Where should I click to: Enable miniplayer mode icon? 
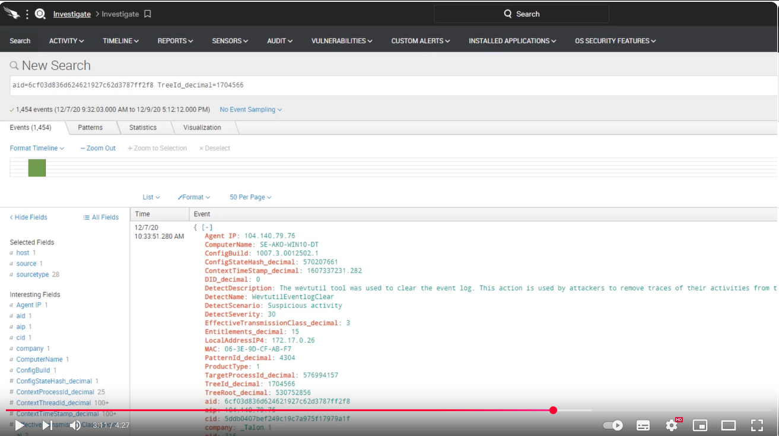(x=700, y=425)
